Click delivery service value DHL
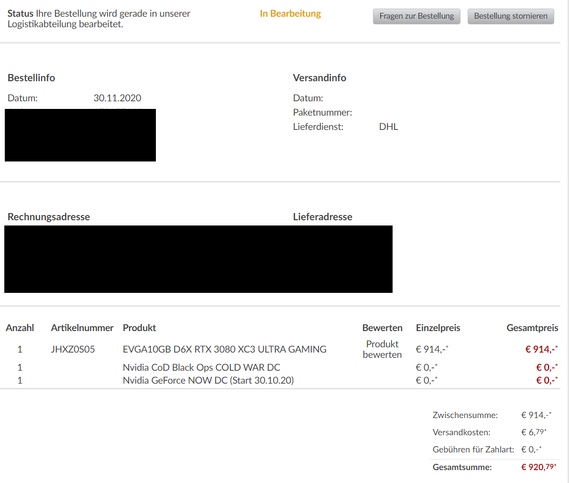The image size is (570, 483). coord(389,127)
